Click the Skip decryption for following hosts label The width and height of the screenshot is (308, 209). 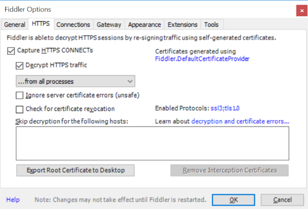72,122
